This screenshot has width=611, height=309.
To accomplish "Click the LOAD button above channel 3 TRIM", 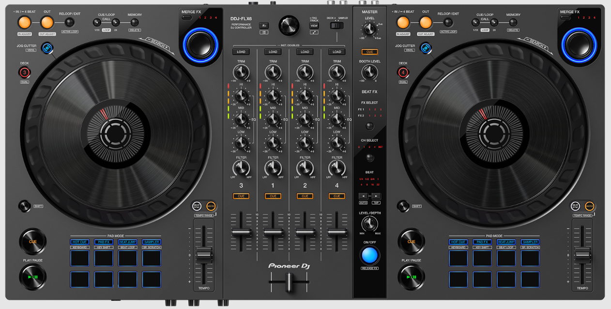I will [x=241, y=52].
